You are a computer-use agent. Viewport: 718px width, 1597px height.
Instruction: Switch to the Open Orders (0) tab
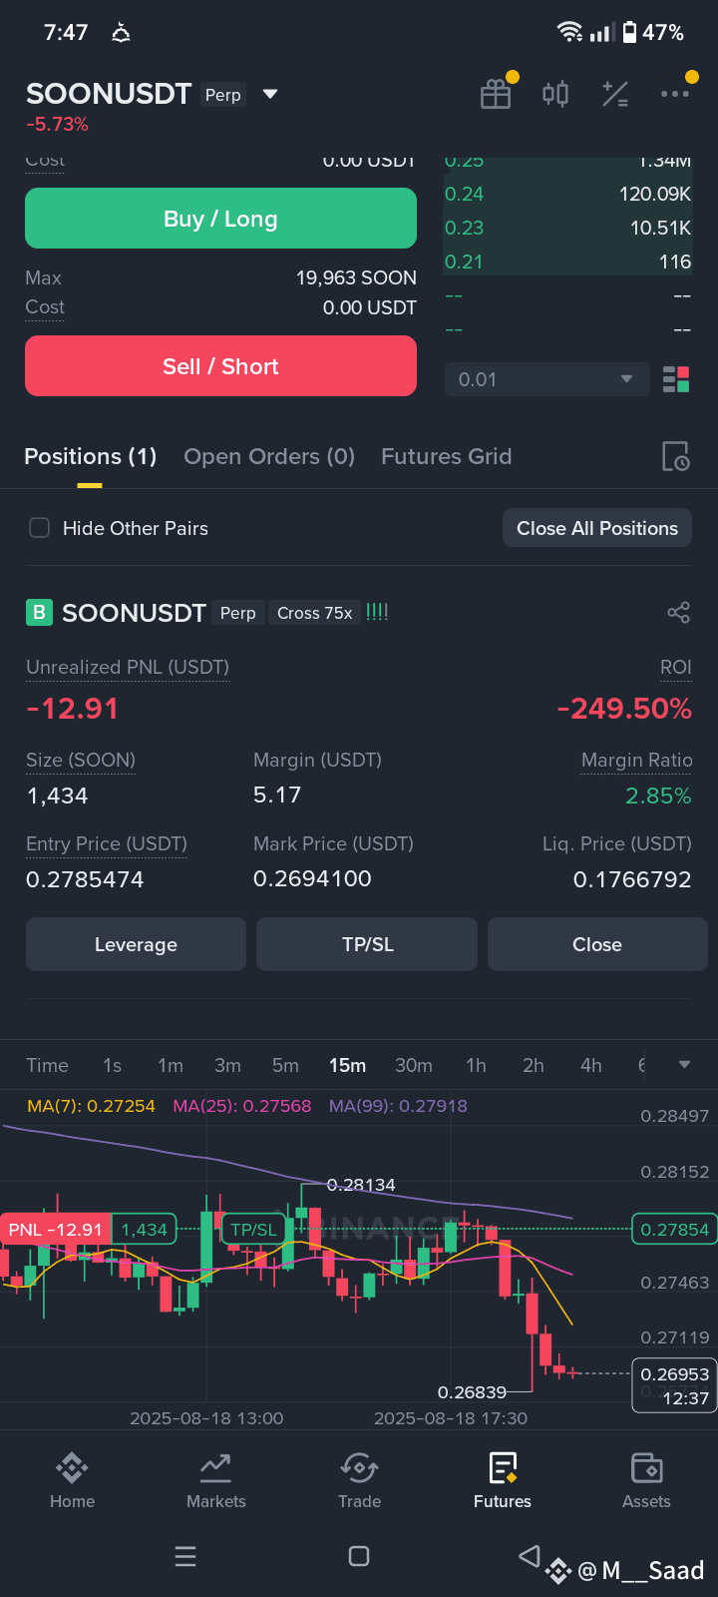(269, 456)
